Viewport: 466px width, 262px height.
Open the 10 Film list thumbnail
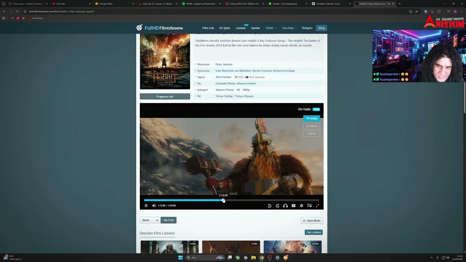[293, 247]
